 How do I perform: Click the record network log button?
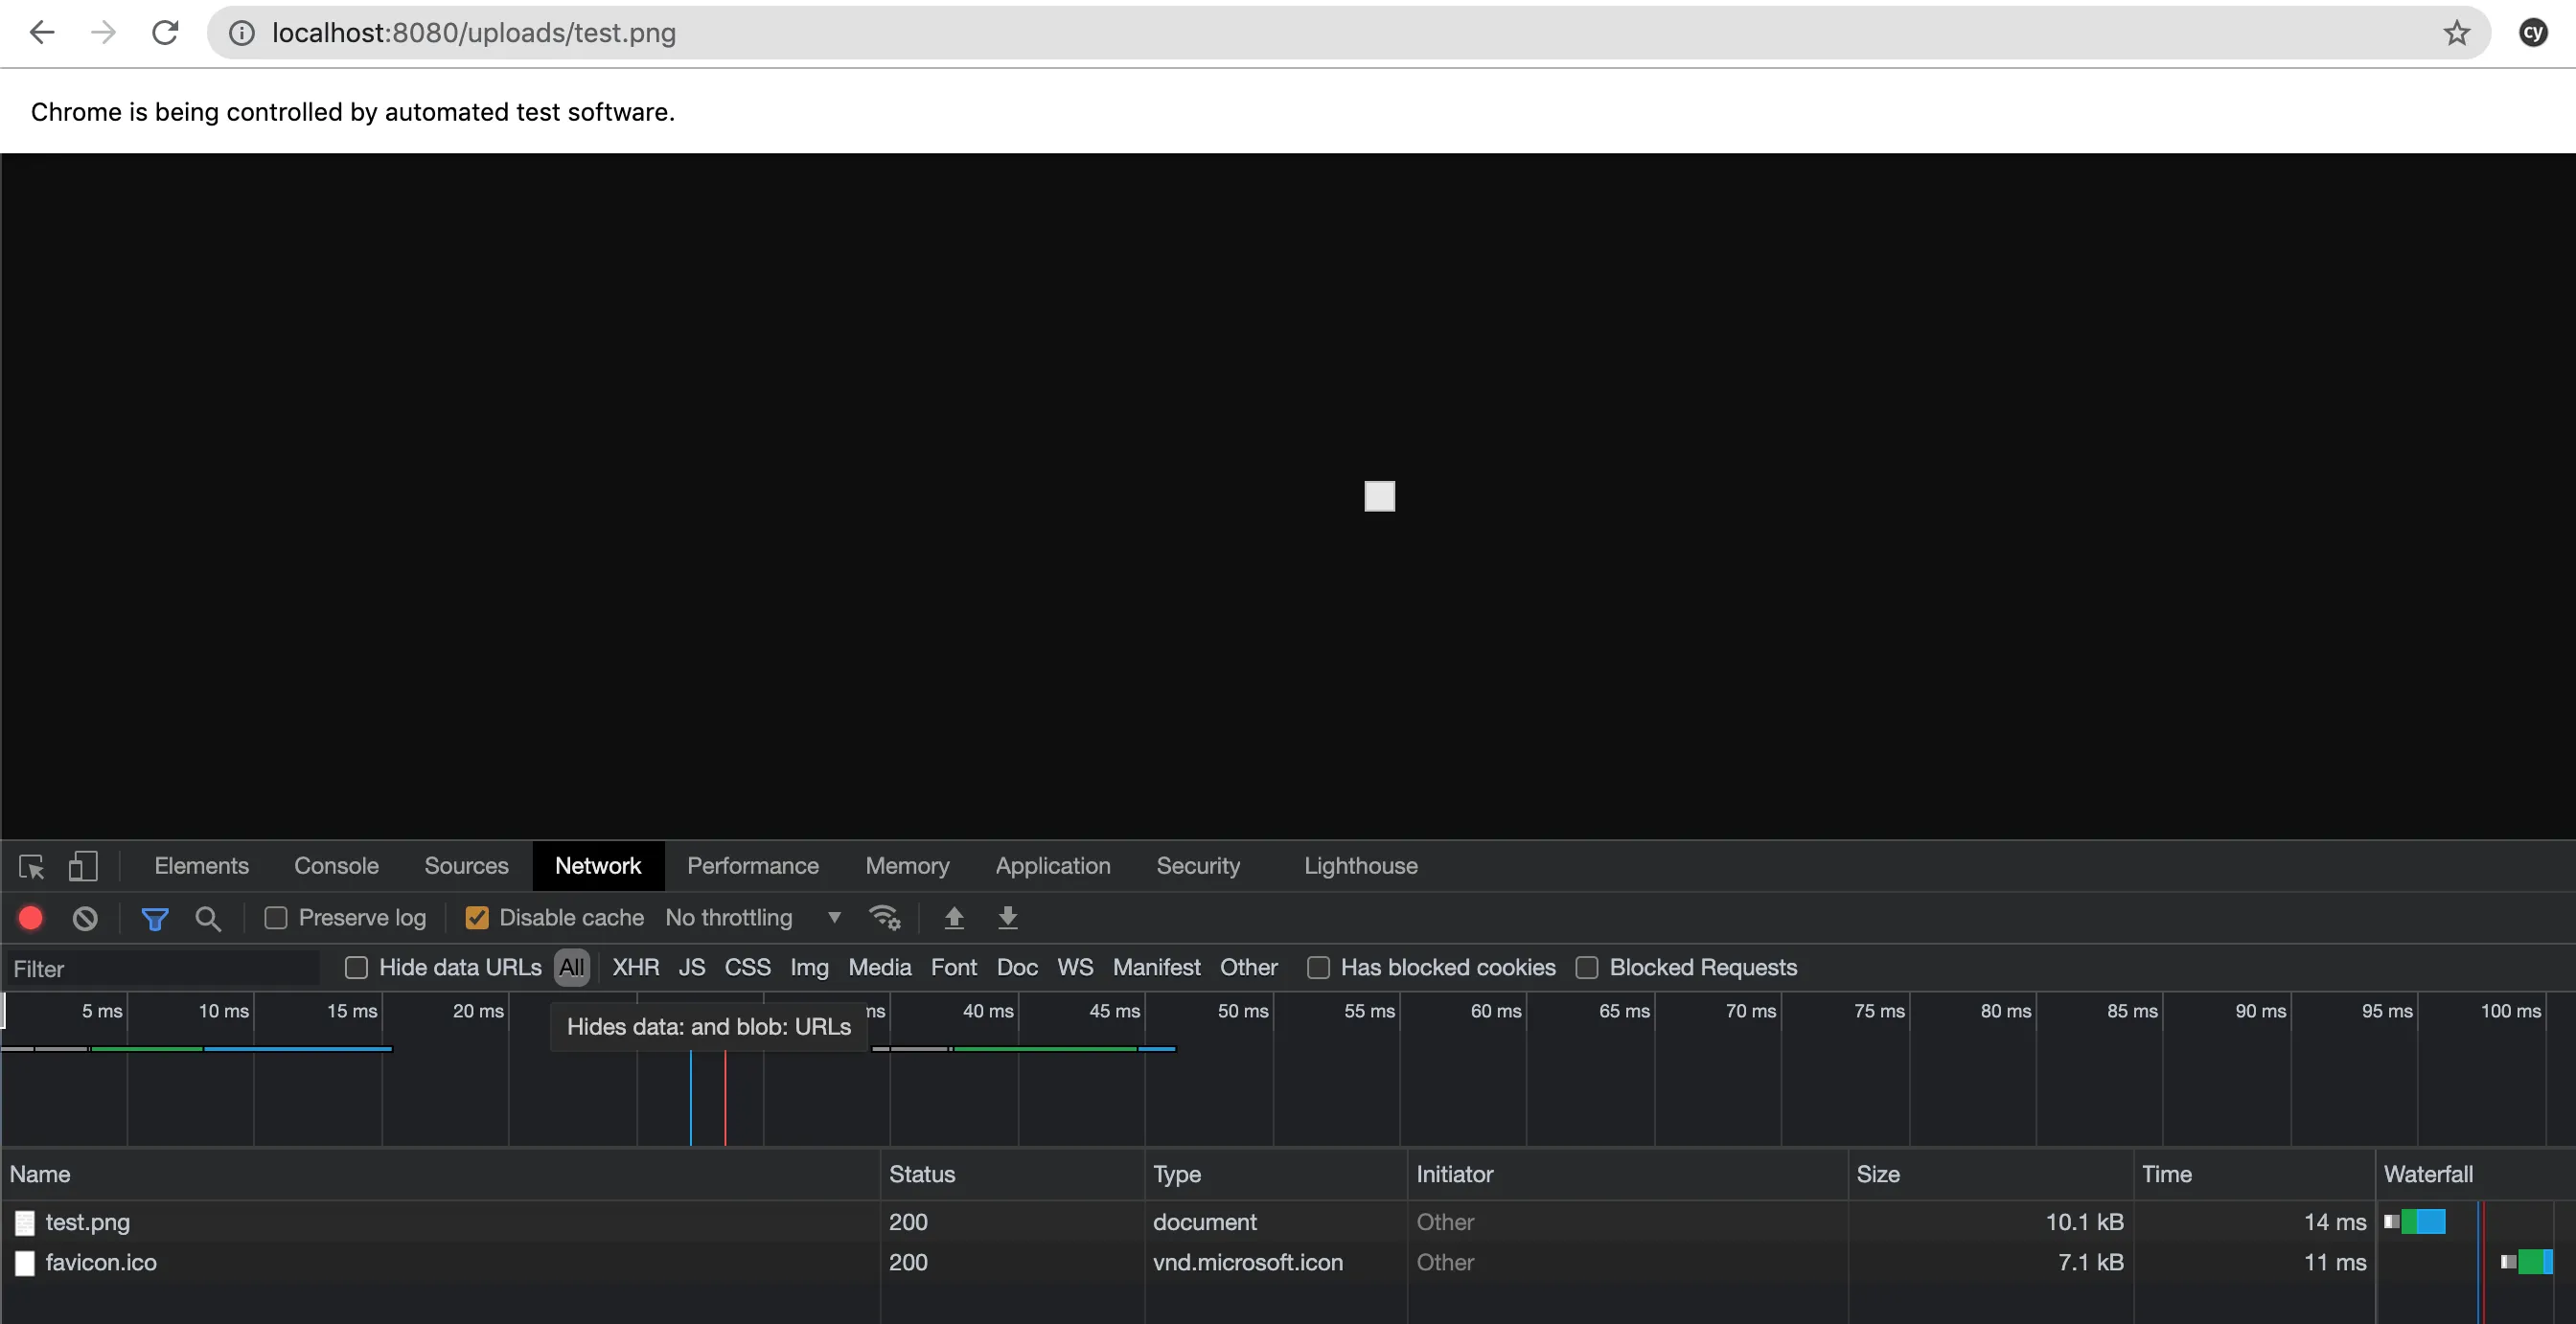pos(31,917)
